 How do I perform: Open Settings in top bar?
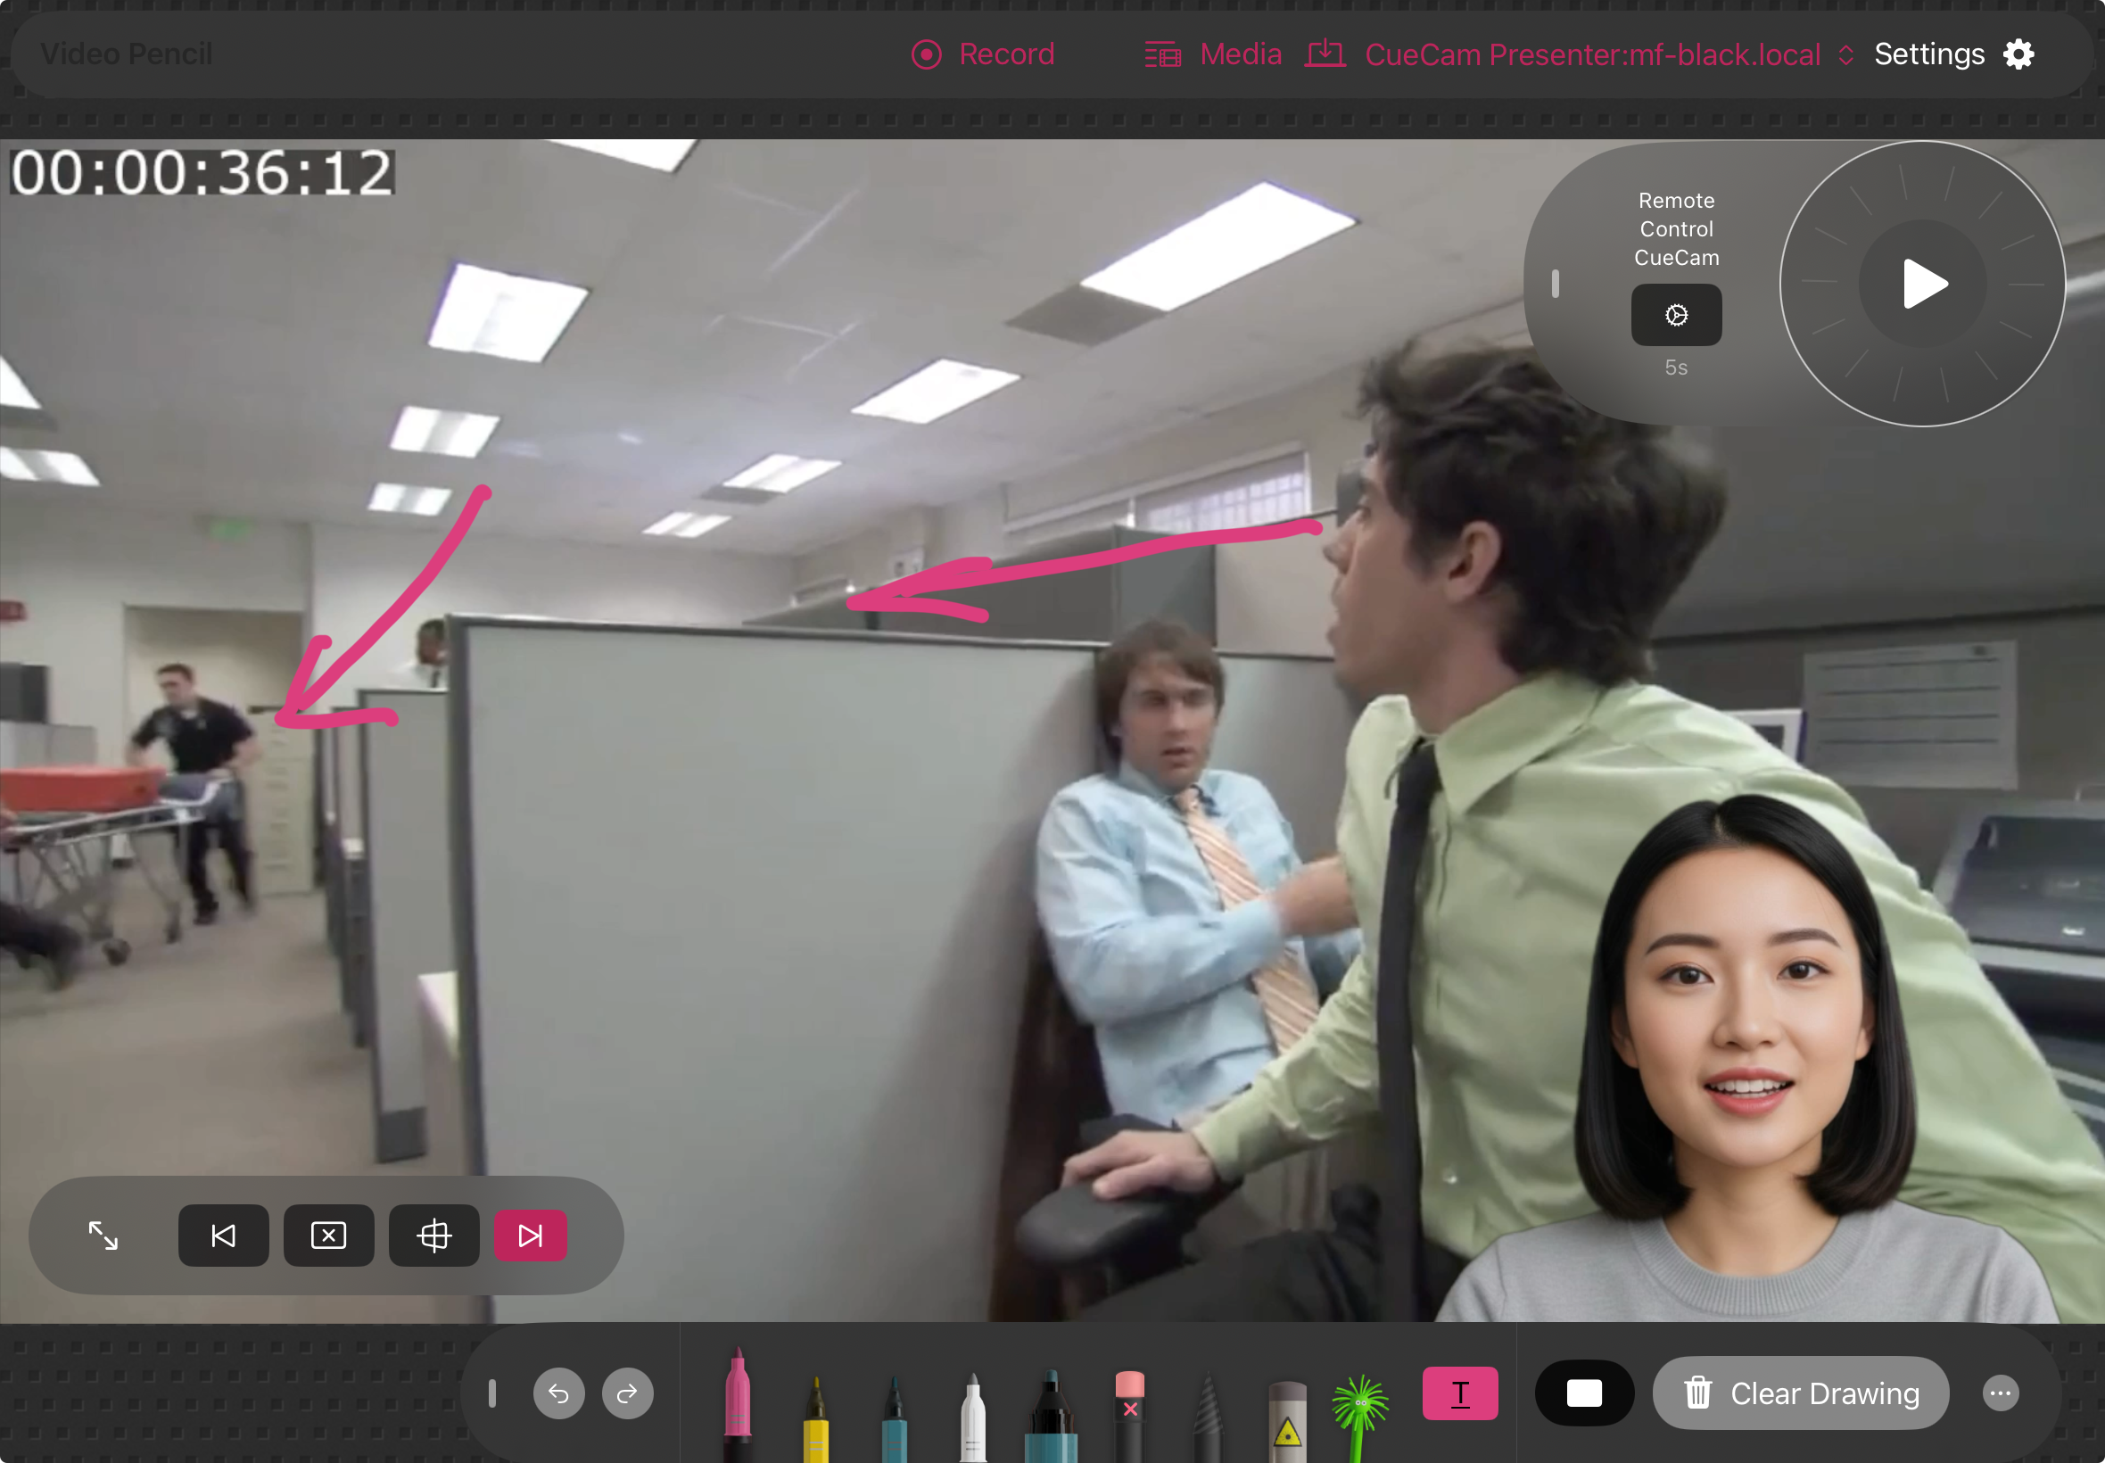tap(1952, 55)
